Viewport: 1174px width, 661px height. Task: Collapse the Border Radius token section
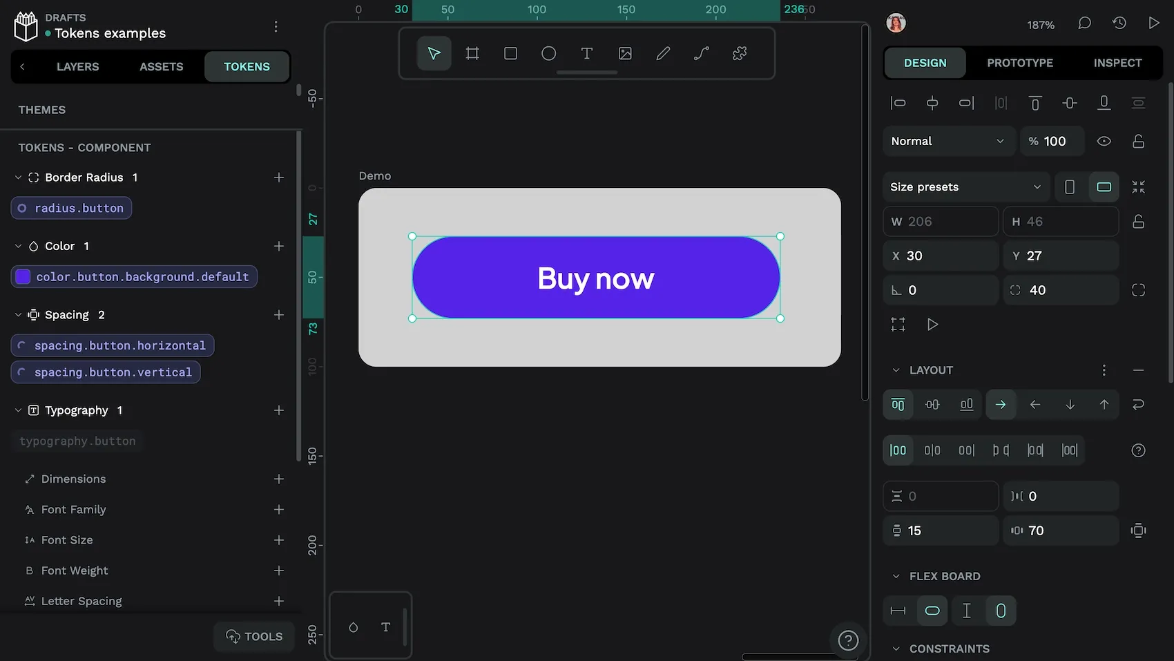19,177
